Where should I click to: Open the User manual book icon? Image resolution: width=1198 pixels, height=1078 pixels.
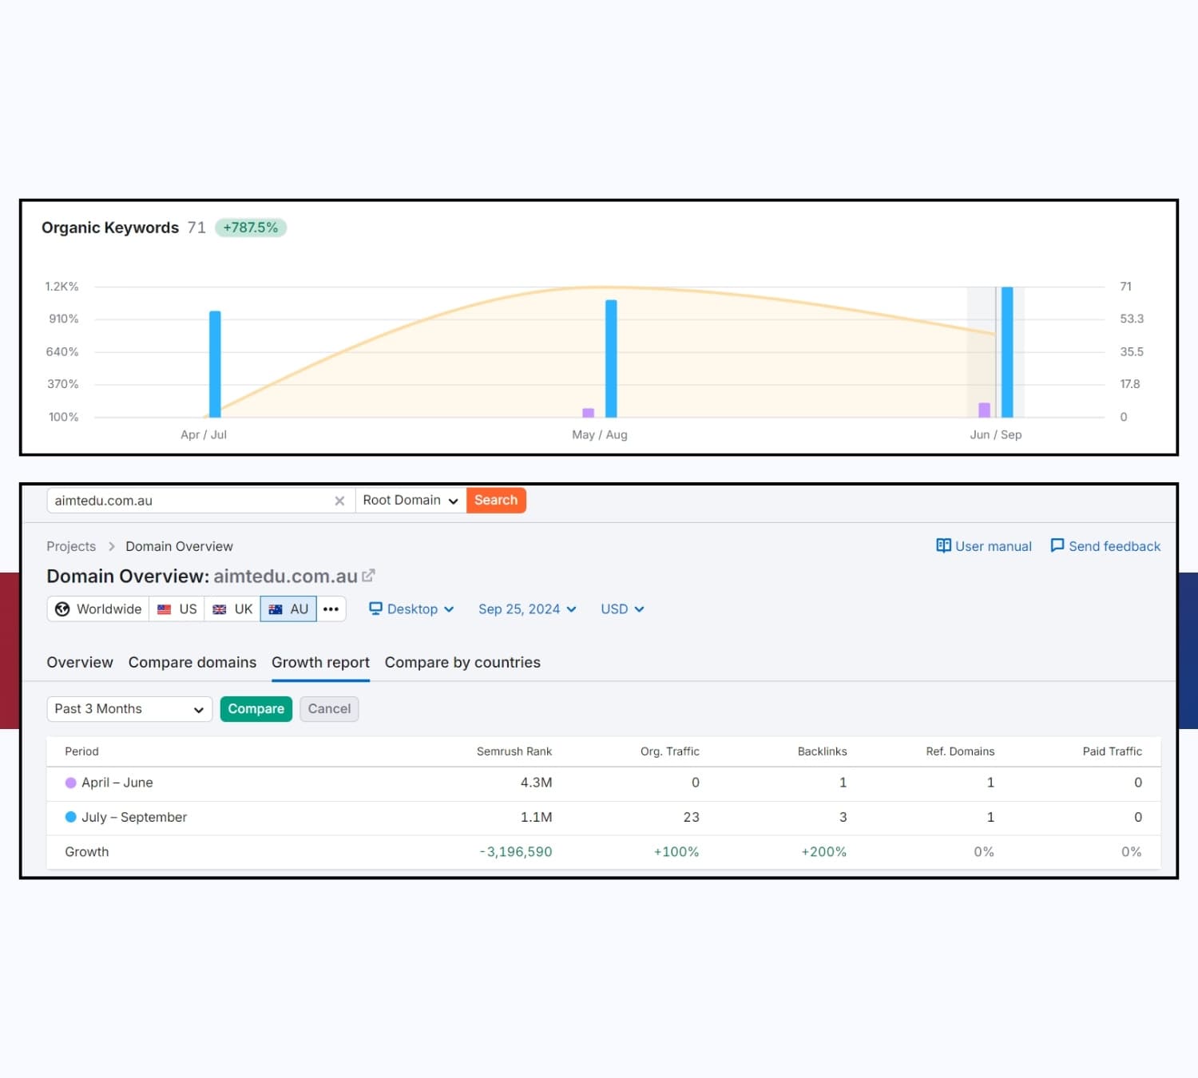coord(943,545)
